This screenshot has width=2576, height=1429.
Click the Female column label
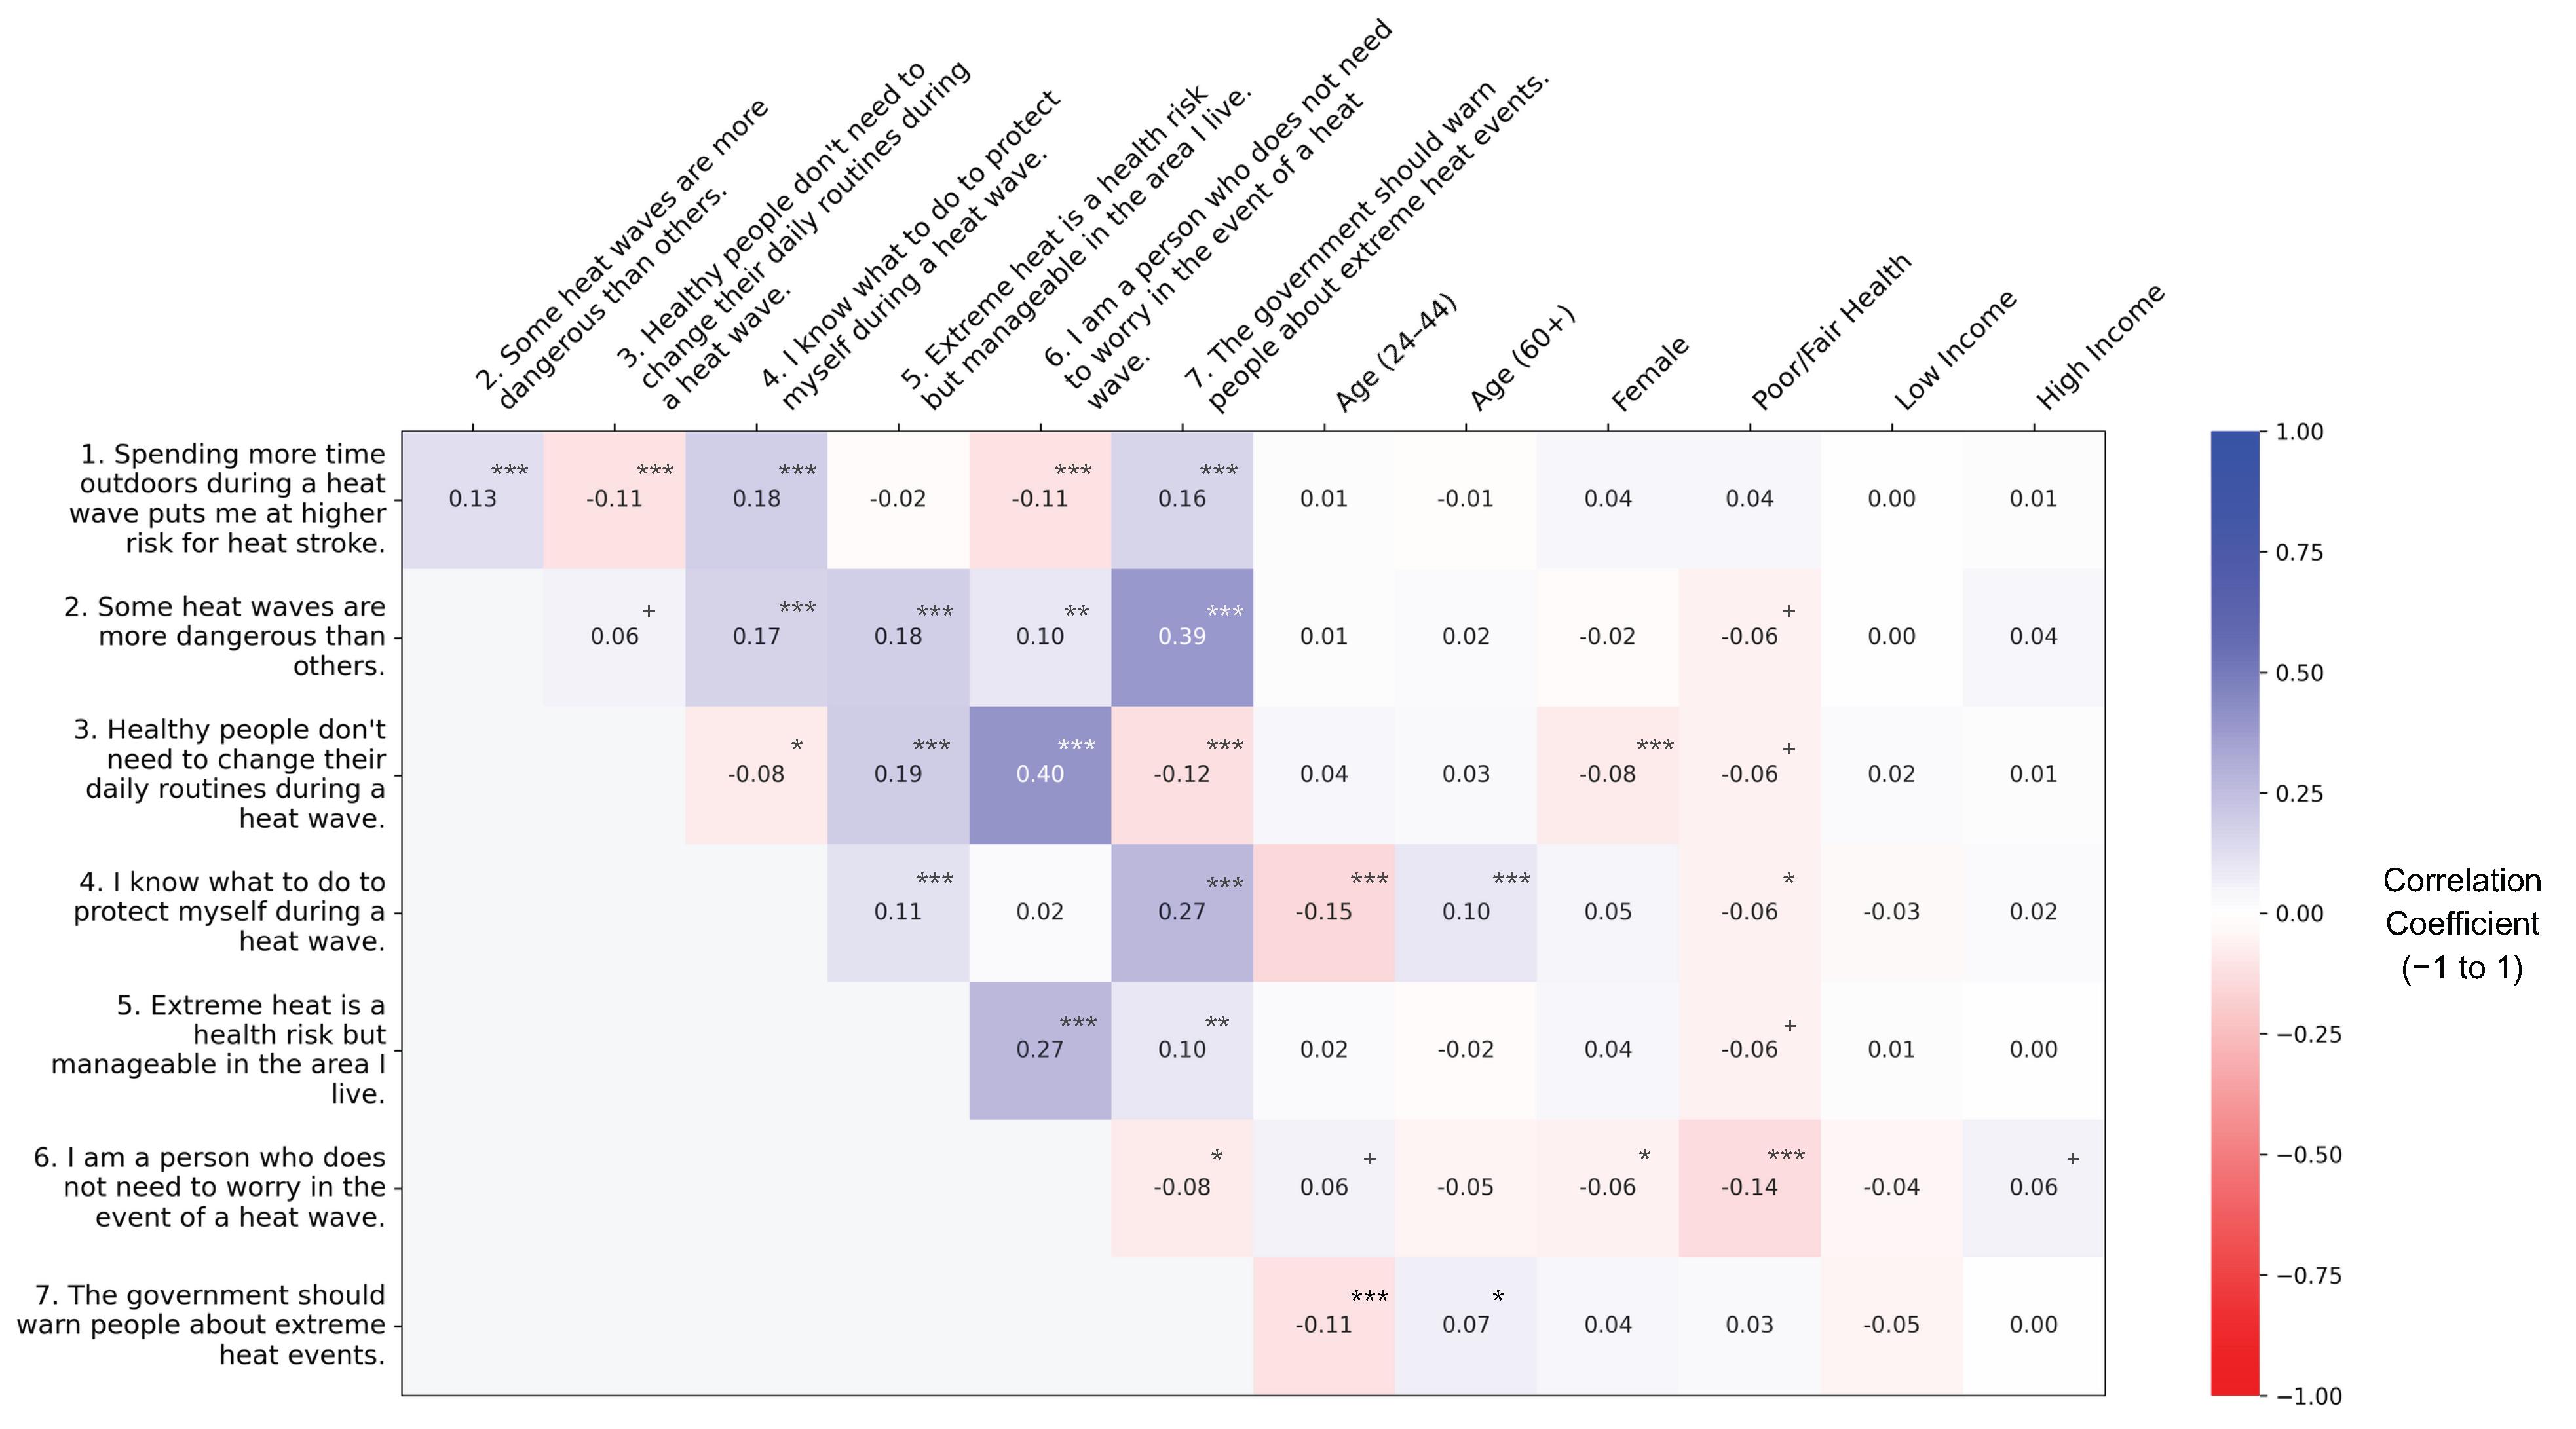(x=1650, y=374)
